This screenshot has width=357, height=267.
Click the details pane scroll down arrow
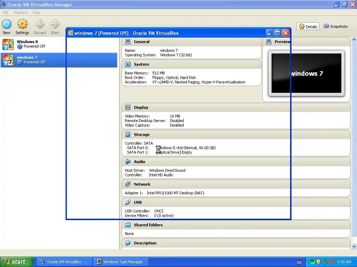click(x=354, y=246)
